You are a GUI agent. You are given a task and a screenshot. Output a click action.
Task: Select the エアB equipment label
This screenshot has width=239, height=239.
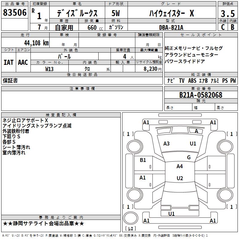coord(203,80)
